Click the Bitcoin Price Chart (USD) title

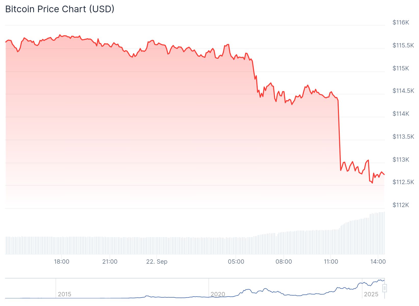(60, 9)
